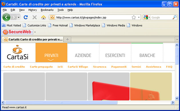The width and height of the screenshot is (180, 111).
Task: Open the Free Hotmail bookmark
Action: pos(58,25)
